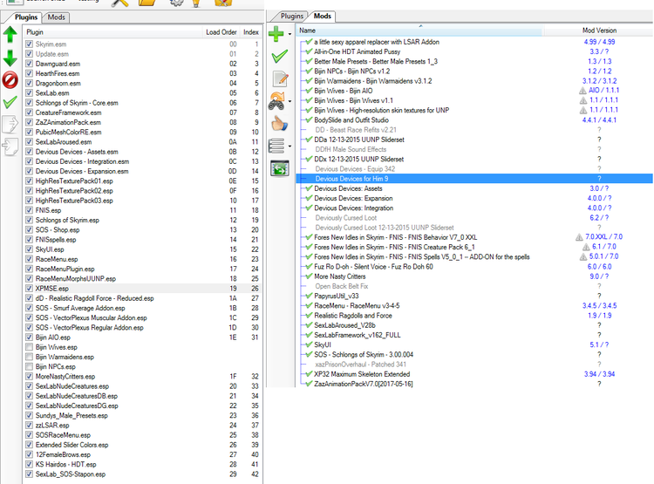Select Skyrim.esm plugin name
This screenshot has width=654, height=484.
pos(51,44)
